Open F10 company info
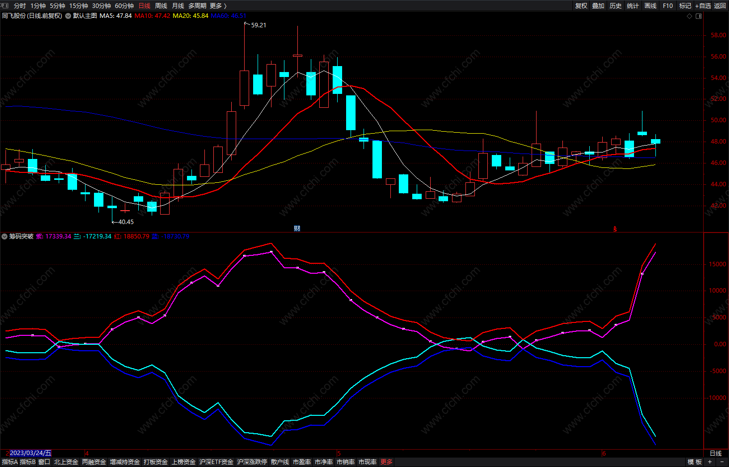 (668, 5)
